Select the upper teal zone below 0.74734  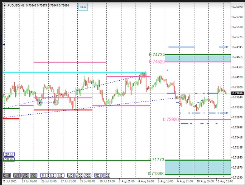pyautogui.click(x=198, y=58)
